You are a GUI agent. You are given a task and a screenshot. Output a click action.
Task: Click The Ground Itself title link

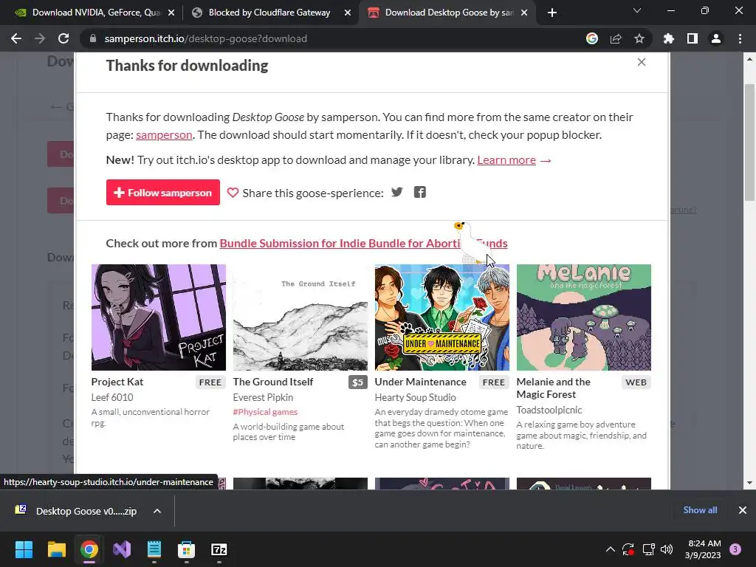[x=273, y=382]
